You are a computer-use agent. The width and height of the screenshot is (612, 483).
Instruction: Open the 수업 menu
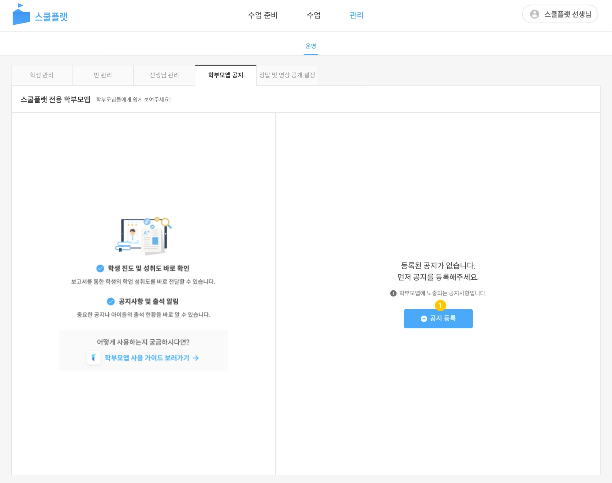click(314, 15)
